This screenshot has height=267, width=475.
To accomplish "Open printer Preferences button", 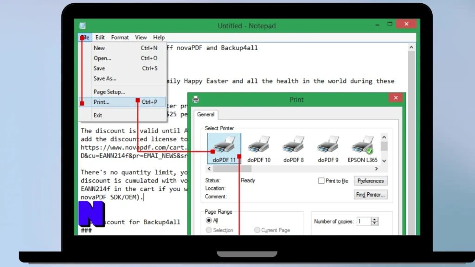I will 371,181.
